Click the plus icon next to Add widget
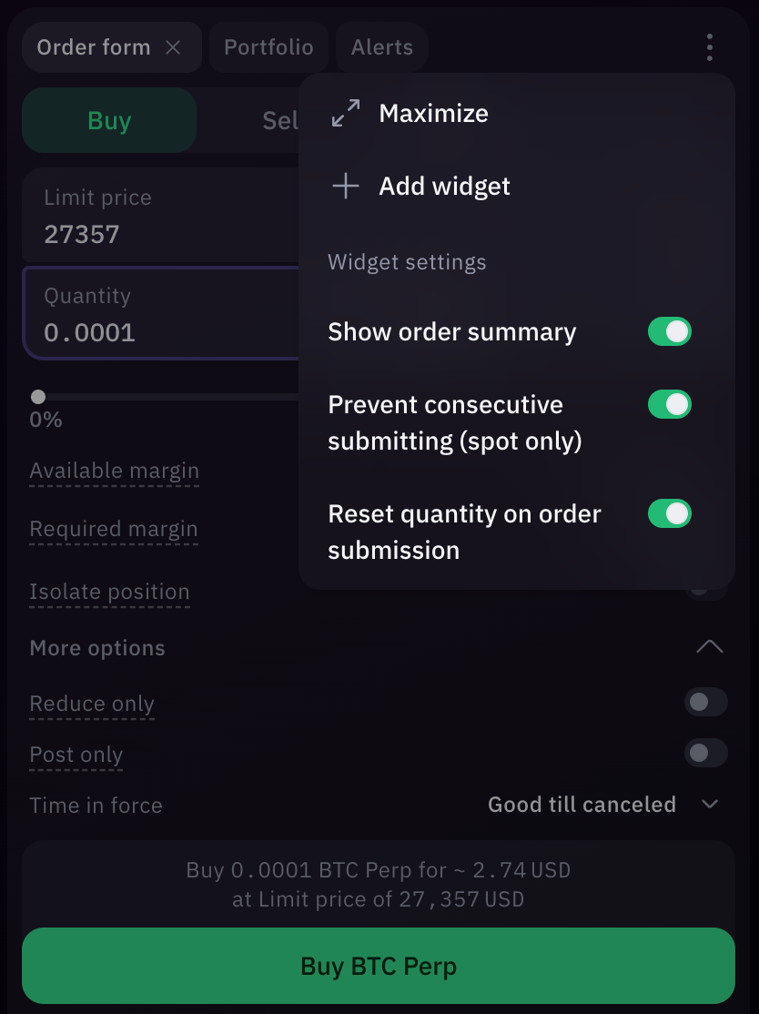This screenshot has height=1014, width=759. tap(345, 186)
